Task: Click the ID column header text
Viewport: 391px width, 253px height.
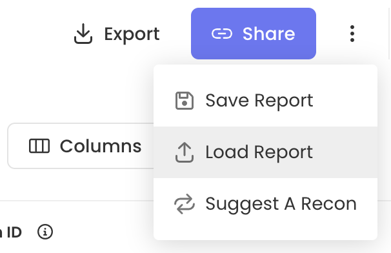Action: 14,232
